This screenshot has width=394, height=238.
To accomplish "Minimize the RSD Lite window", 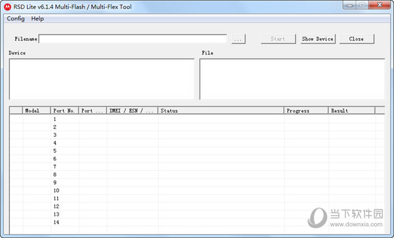I will 349,5.
